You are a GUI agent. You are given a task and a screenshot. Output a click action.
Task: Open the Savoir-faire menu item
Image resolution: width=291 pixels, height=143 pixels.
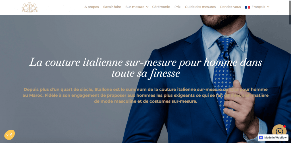[x=112, y=7]
